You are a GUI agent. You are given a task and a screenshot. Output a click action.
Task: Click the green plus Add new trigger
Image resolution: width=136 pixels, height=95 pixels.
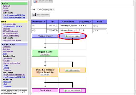(67, 36)
